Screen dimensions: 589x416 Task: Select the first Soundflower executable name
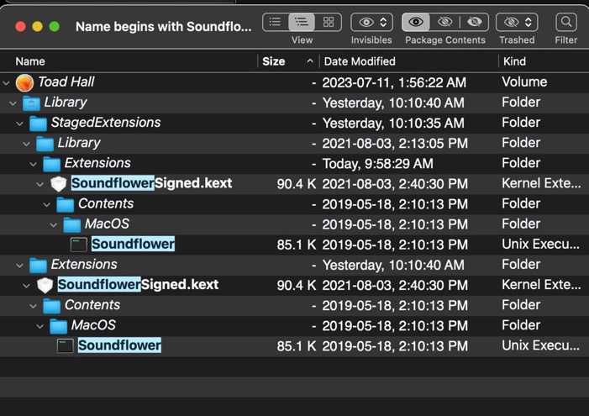[x=133, y=245]
